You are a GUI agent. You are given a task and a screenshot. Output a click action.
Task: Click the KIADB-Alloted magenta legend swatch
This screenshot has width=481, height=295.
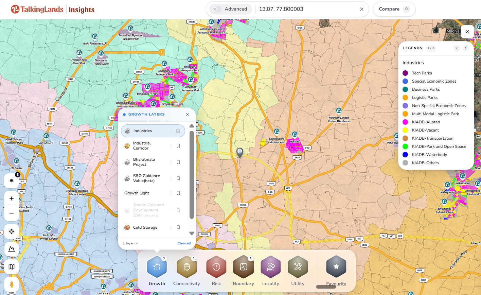(x=405, y=122)
